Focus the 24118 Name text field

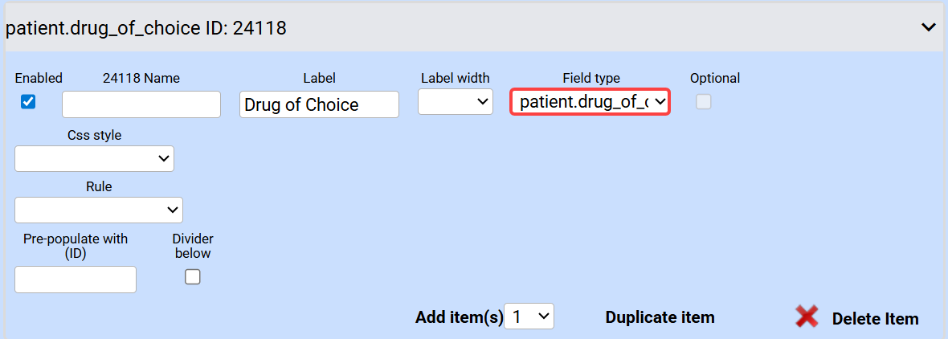(x=141, y=104)
